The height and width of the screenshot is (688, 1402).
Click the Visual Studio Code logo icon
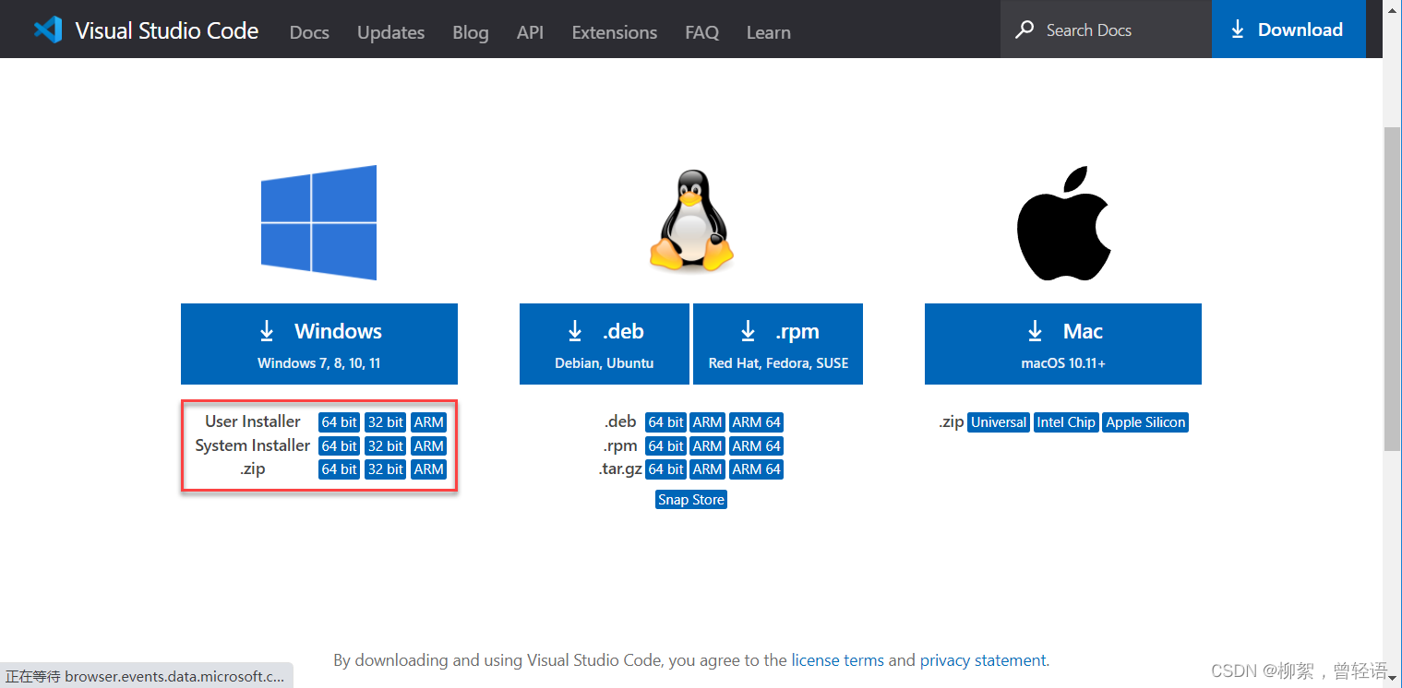(x=47, y=30)
